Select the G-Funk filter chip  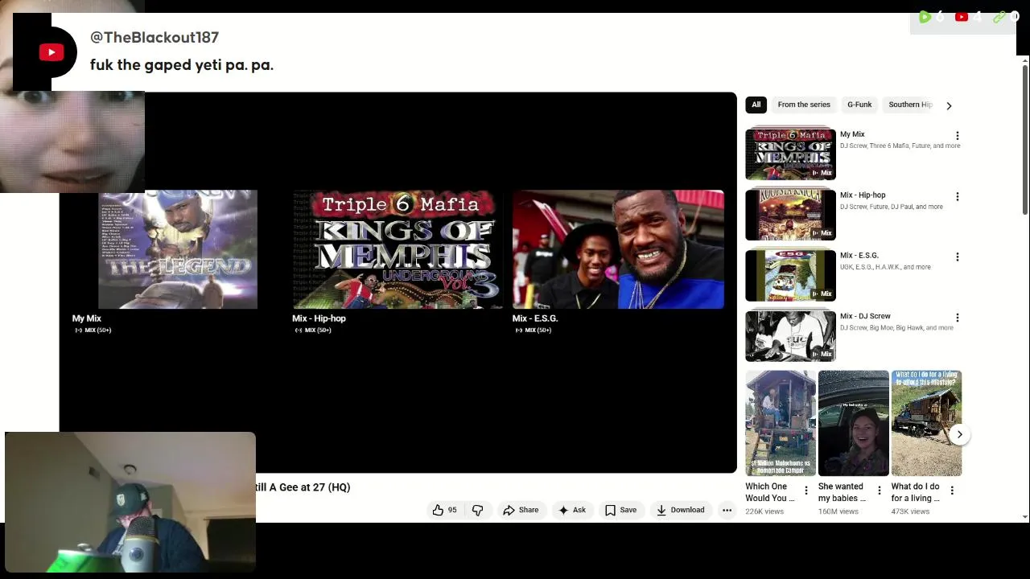tap(859, 105)
